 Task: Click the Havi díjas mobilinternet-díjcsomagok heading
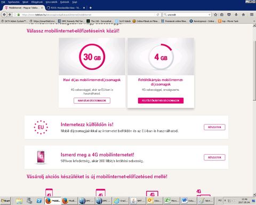[x=92, y=80]
